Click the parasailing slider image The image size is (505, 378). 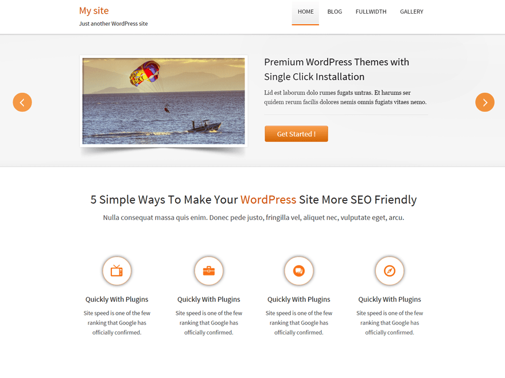pyautogui.click(x=164, y=101)
